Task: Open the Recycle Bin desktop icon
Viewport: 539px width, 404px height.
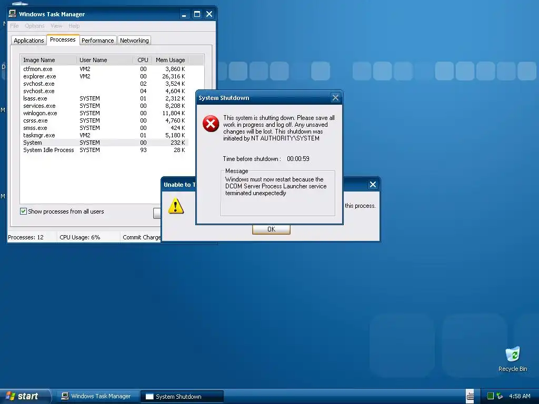Action: click(513, 359)
